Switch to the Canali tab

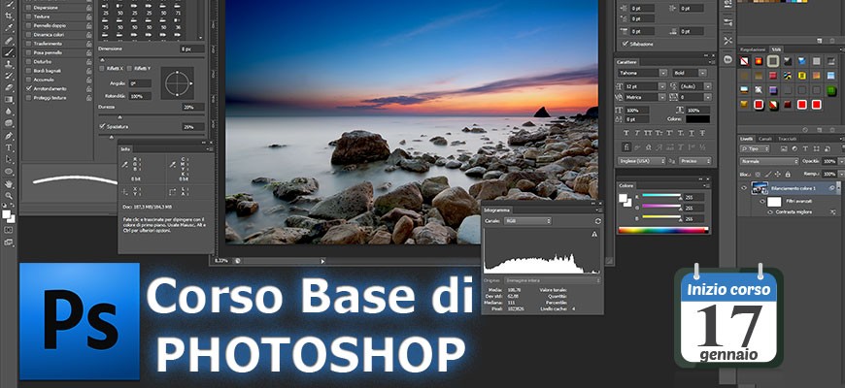765,139
